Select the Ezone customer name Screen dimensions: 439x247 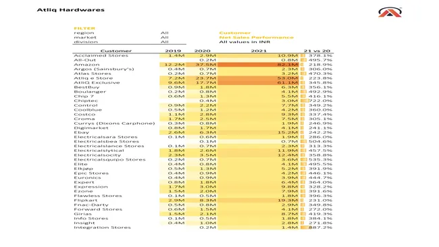click(x=83, y=192)
